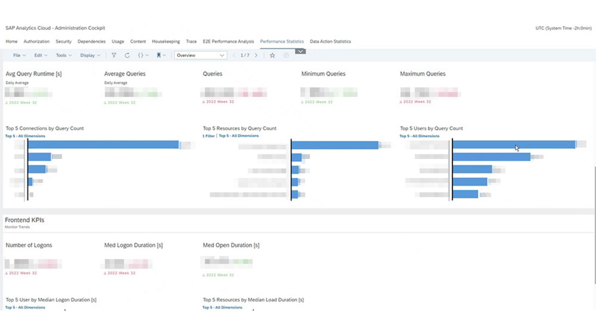Select the longest bar in Top 5 Resources chart
596x331 pixels.
pos(335,145)
